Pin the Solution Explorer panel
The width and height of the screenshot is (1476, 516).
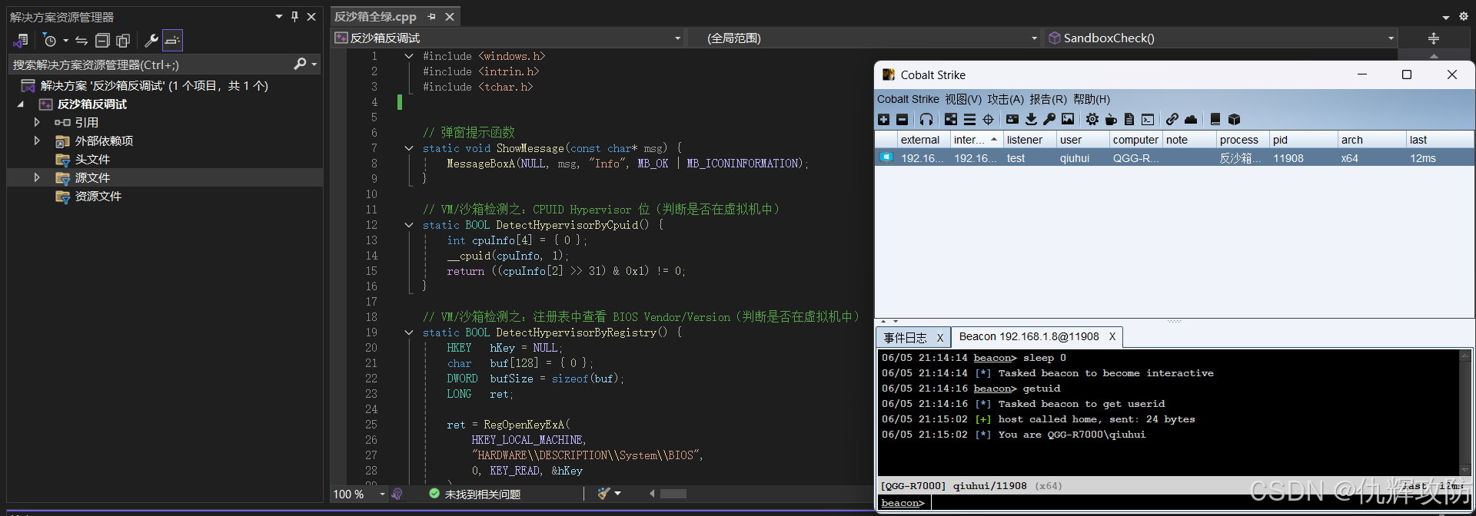tap(294, 16)
